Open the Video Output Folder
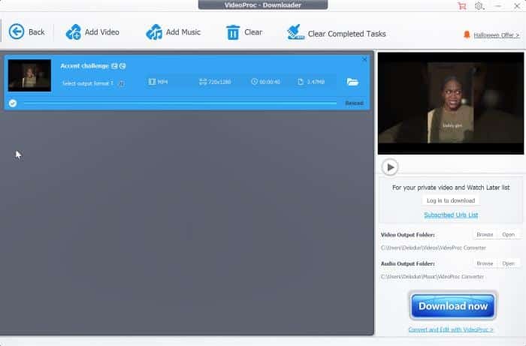This screenshot has width=526, height=346. [x=508, y=235]
